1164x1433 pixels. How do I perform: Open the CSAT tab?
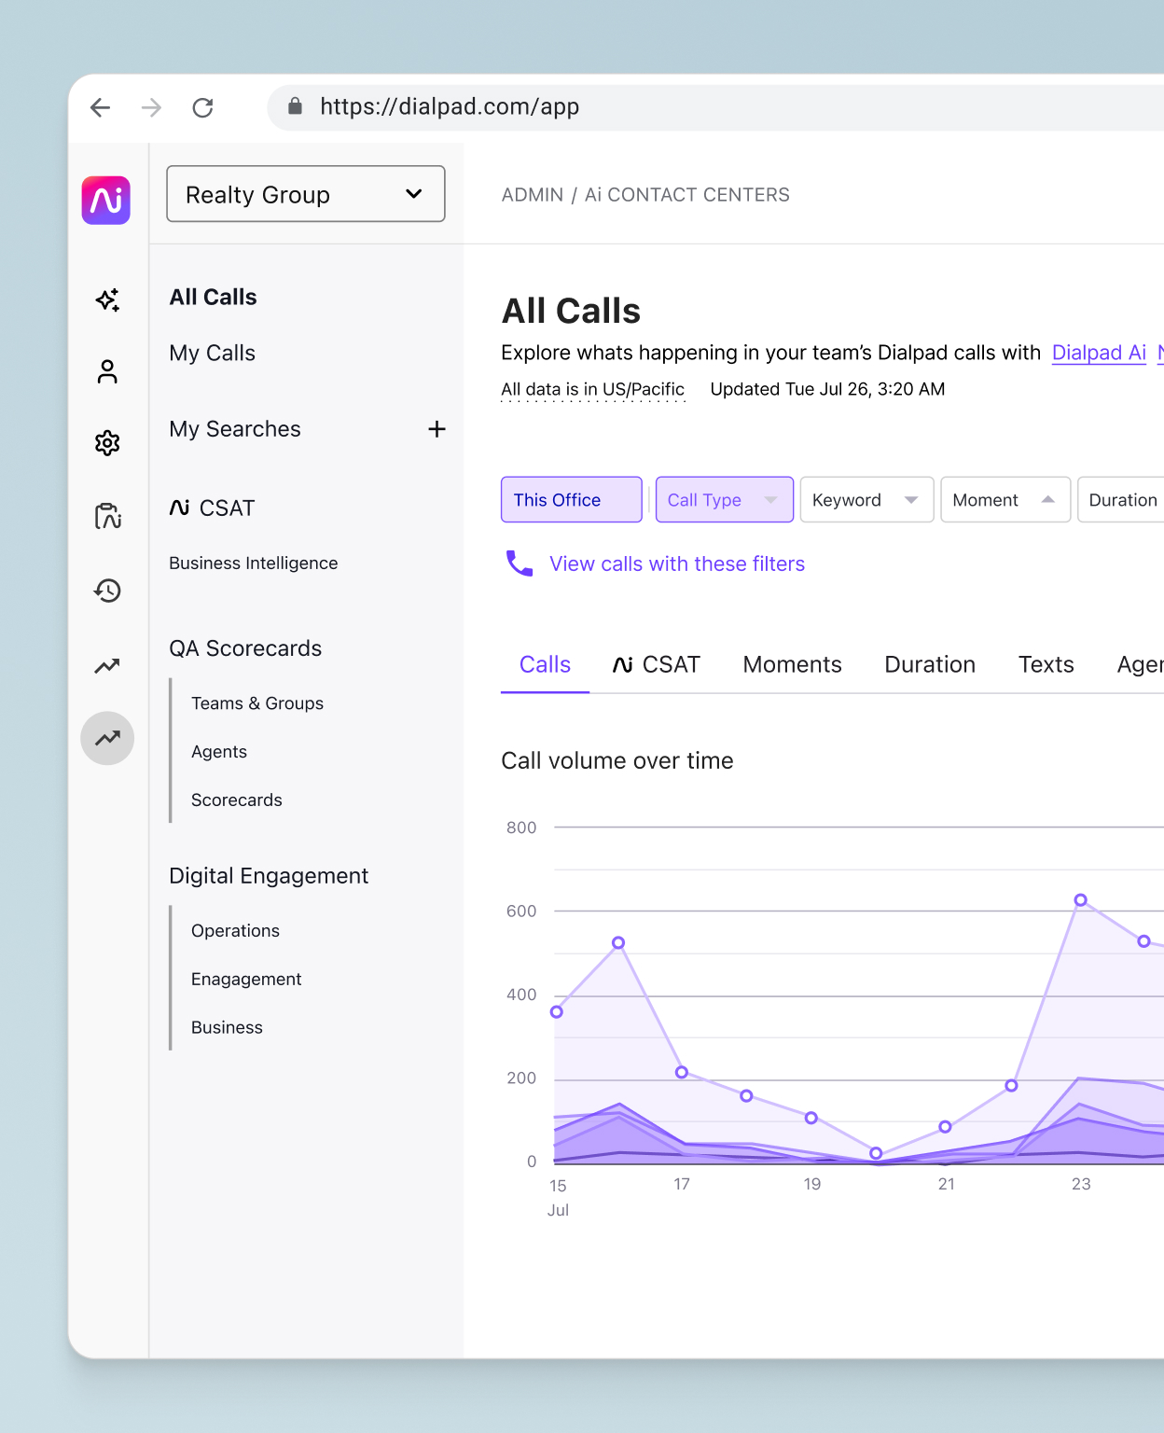[x=657, y=664]
